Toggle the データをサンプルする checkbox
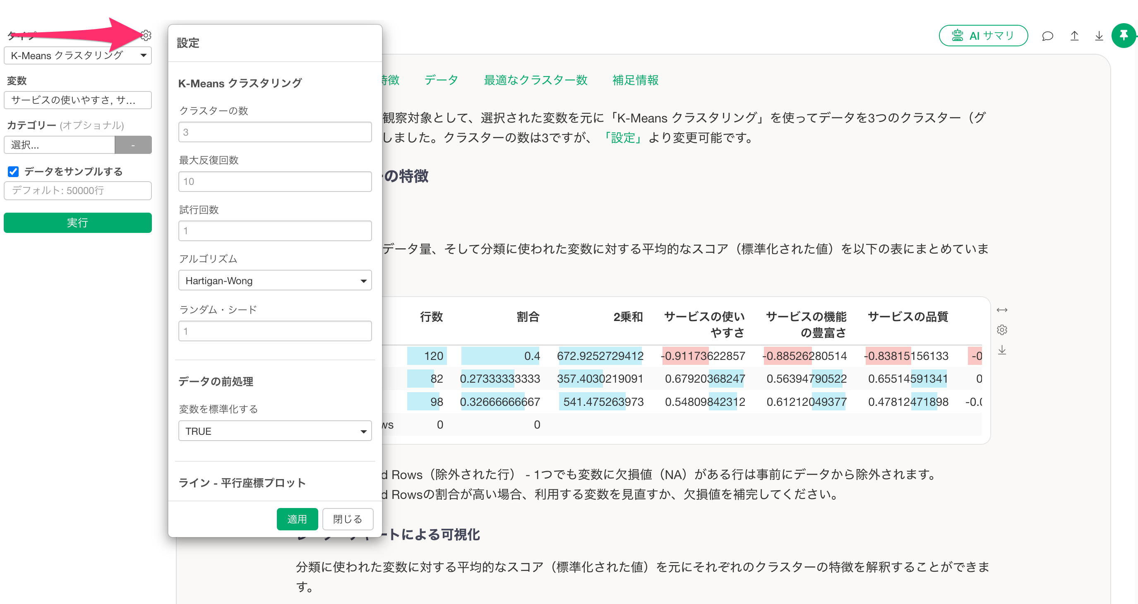The image size is (1138, 604). [x=13, y=171]
